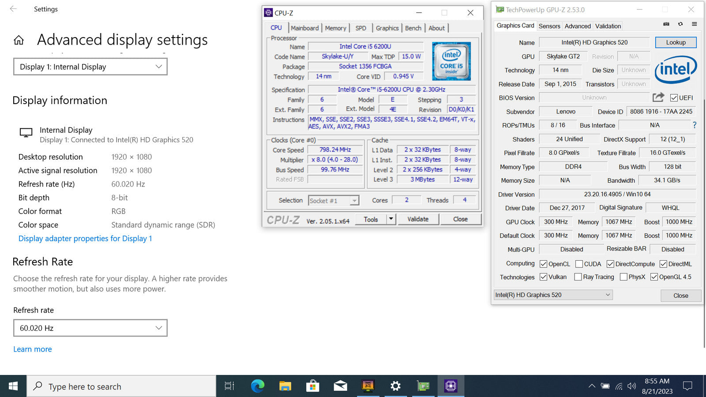Toggle the DirectCompute checkbox
Image resolution: width=706 pixels, height=397 pixels.
[610, 264]
